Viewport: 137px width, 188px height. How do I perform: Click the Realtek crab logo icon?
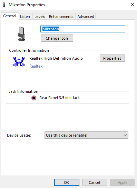click(x=19, y=62)
